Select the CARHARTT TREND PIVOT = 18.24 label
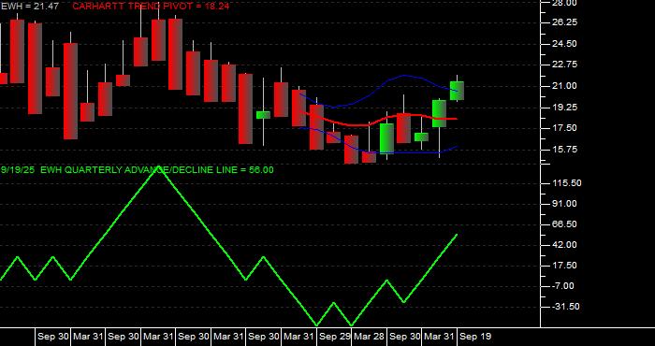Image resolution: width=655 pixels, height=346 pixels. coord(151,7)
